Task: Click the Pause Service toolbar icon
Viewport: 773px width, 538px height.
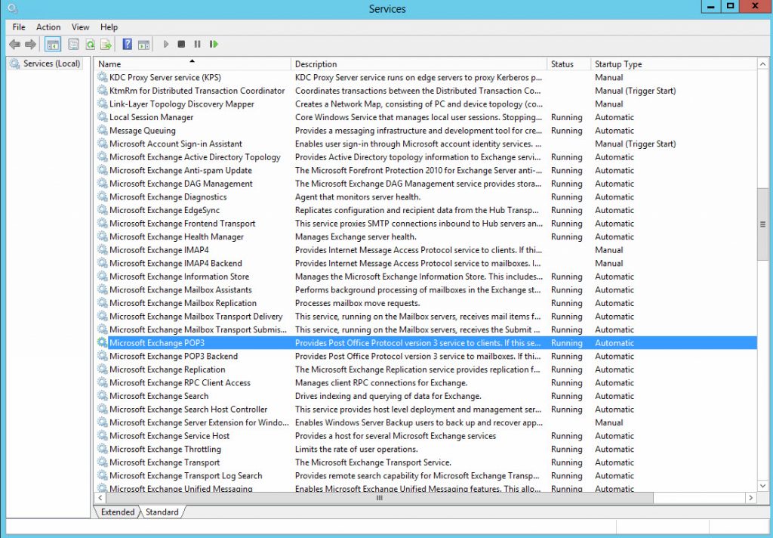Action: 197,45
